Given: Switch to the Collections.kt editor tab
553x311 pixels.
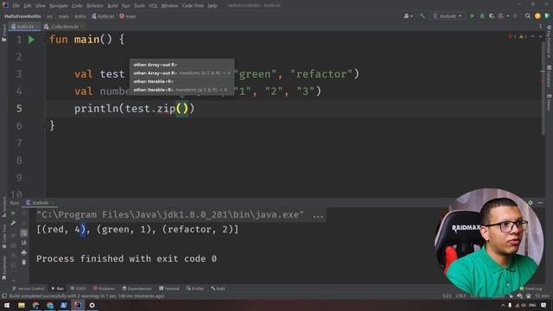Looking at the screenshot, I should [x=63, y=27].
